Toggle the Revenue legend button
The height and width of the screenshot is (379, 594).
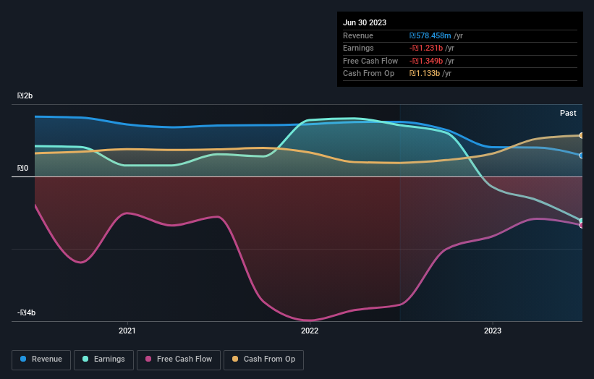click(x=41, y=359)
